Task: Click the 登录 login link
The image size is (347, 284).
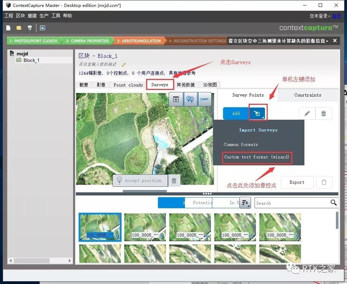Action: point(337,16)
